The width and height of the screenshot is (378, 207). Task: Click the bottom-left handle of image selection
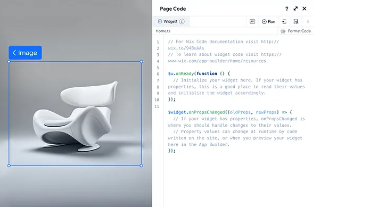coord(9,165)
